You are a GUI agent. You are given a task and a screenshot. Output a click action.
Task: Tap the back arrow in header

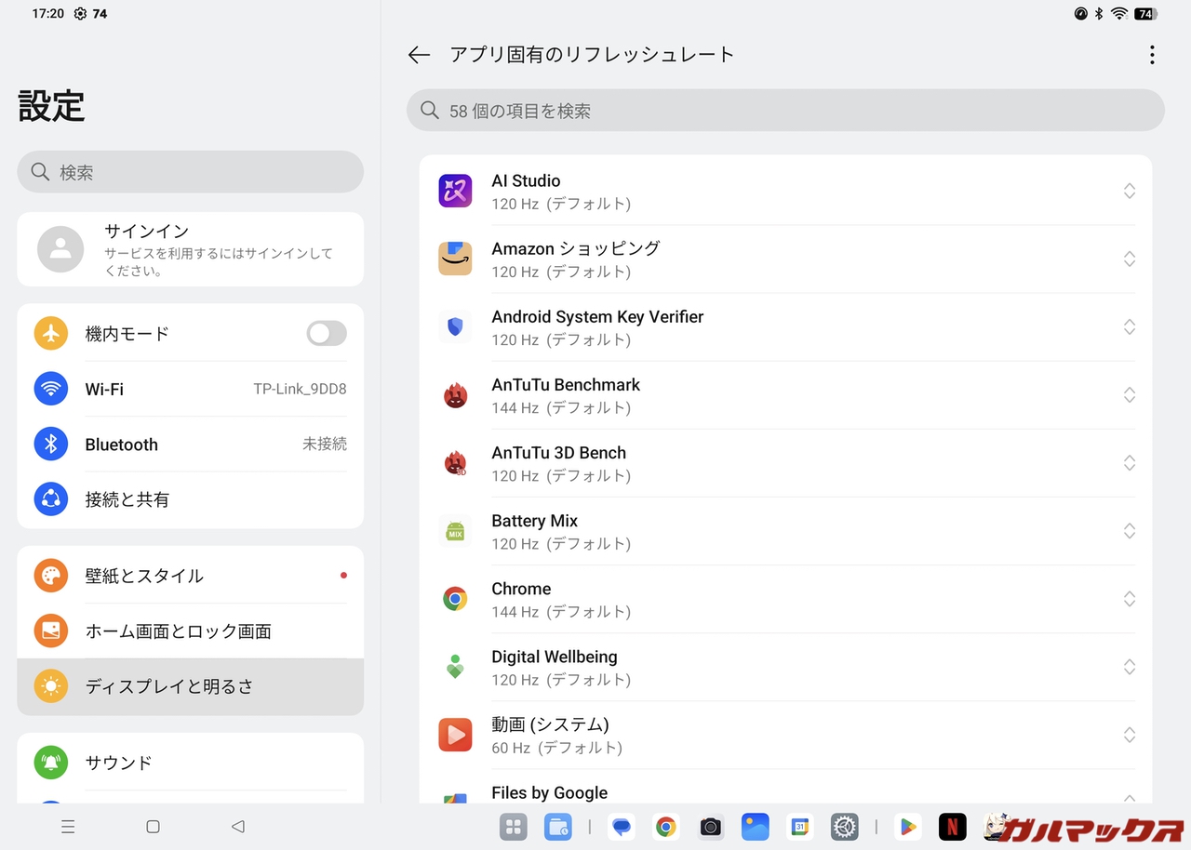tap(419, 55)
